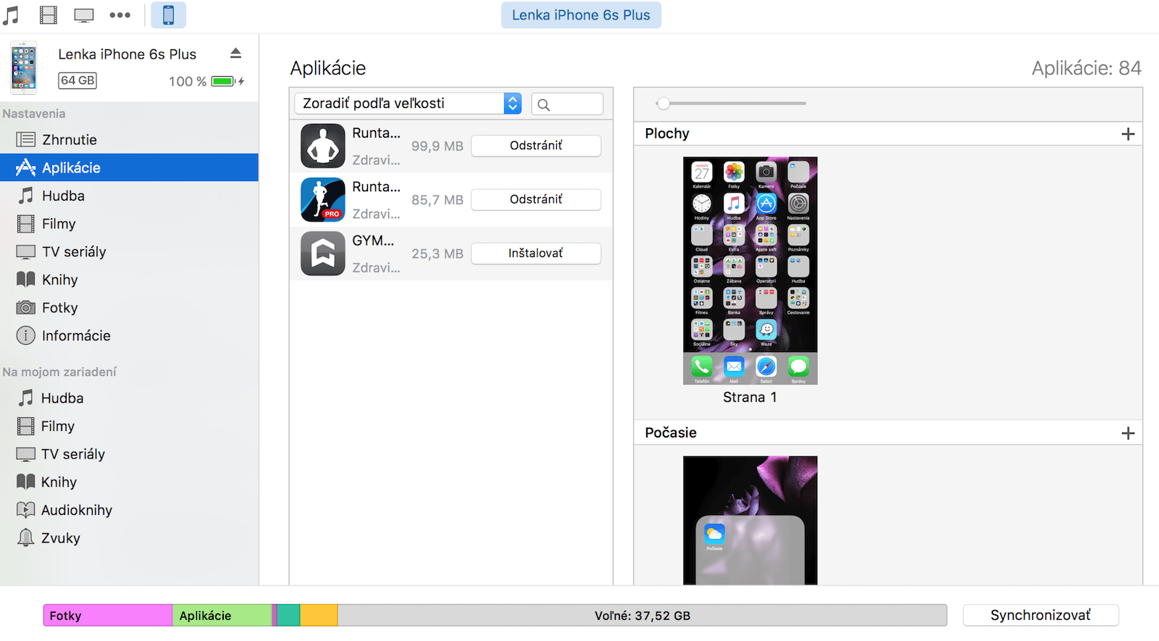
Task: Open Audioknihy on device
Action: point(129,510)
